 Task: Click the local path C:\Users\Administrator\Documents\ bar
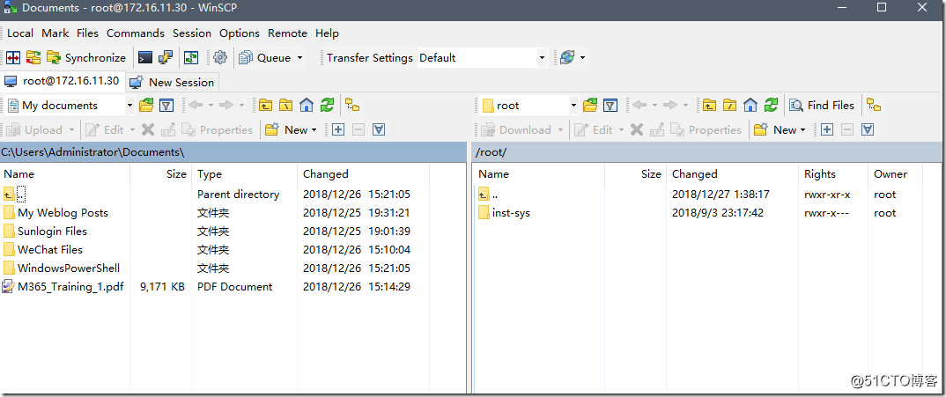(233, 152)
